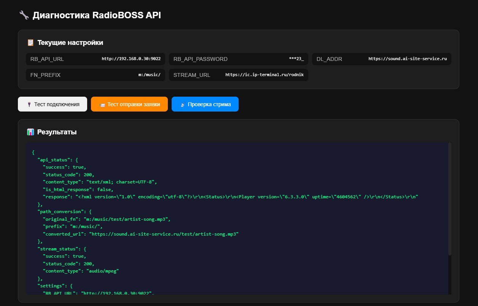This screenshot has height=306, width=478.
Task: Click the results panel vertical scrollbar
Action: pos(450,199)
